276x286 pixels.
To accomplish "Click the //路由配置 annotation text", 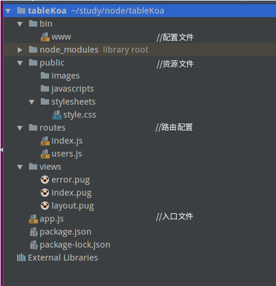I will point(174,127).
